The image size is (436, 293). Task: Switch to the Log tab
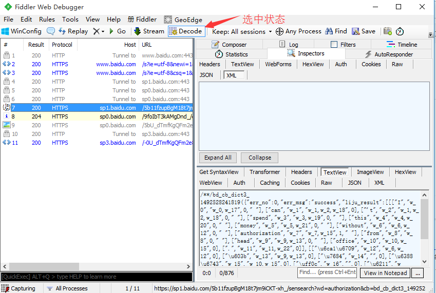[x=289, y=45]
